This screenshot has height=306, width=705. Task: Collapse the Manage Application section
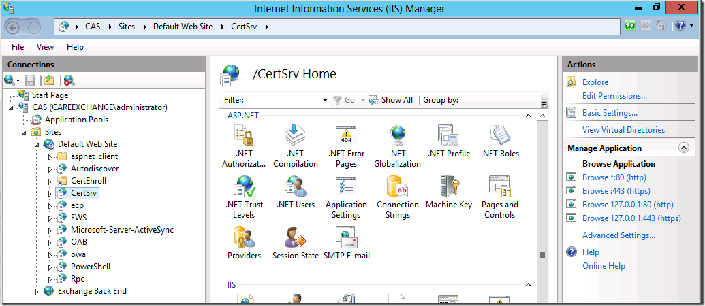point(683,148)
